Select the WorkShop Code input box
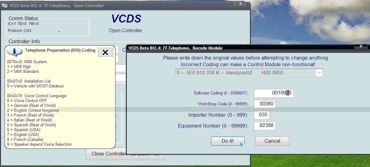This screenshot has height=167, width=370. pos(265,104)
